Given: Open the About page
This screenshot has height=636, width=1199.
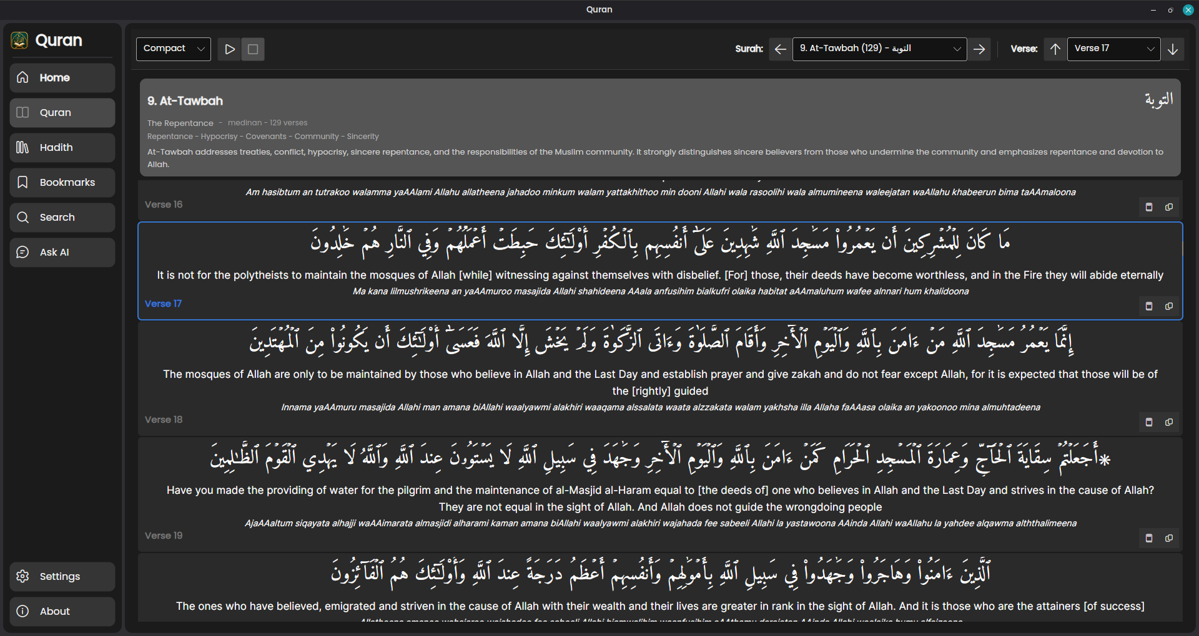Looking at the screenshot, I should [62, 612].
